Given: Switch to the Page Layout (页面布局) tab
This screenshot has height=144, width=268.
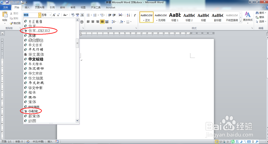Looking at the screenshot, I should (x=39, y=7).
